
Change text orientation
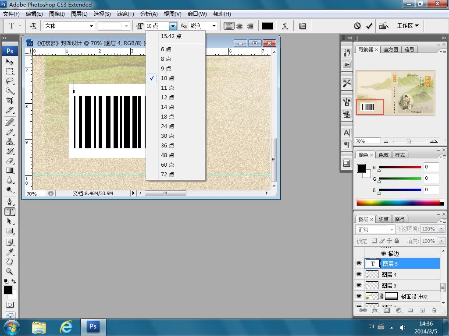33,26
